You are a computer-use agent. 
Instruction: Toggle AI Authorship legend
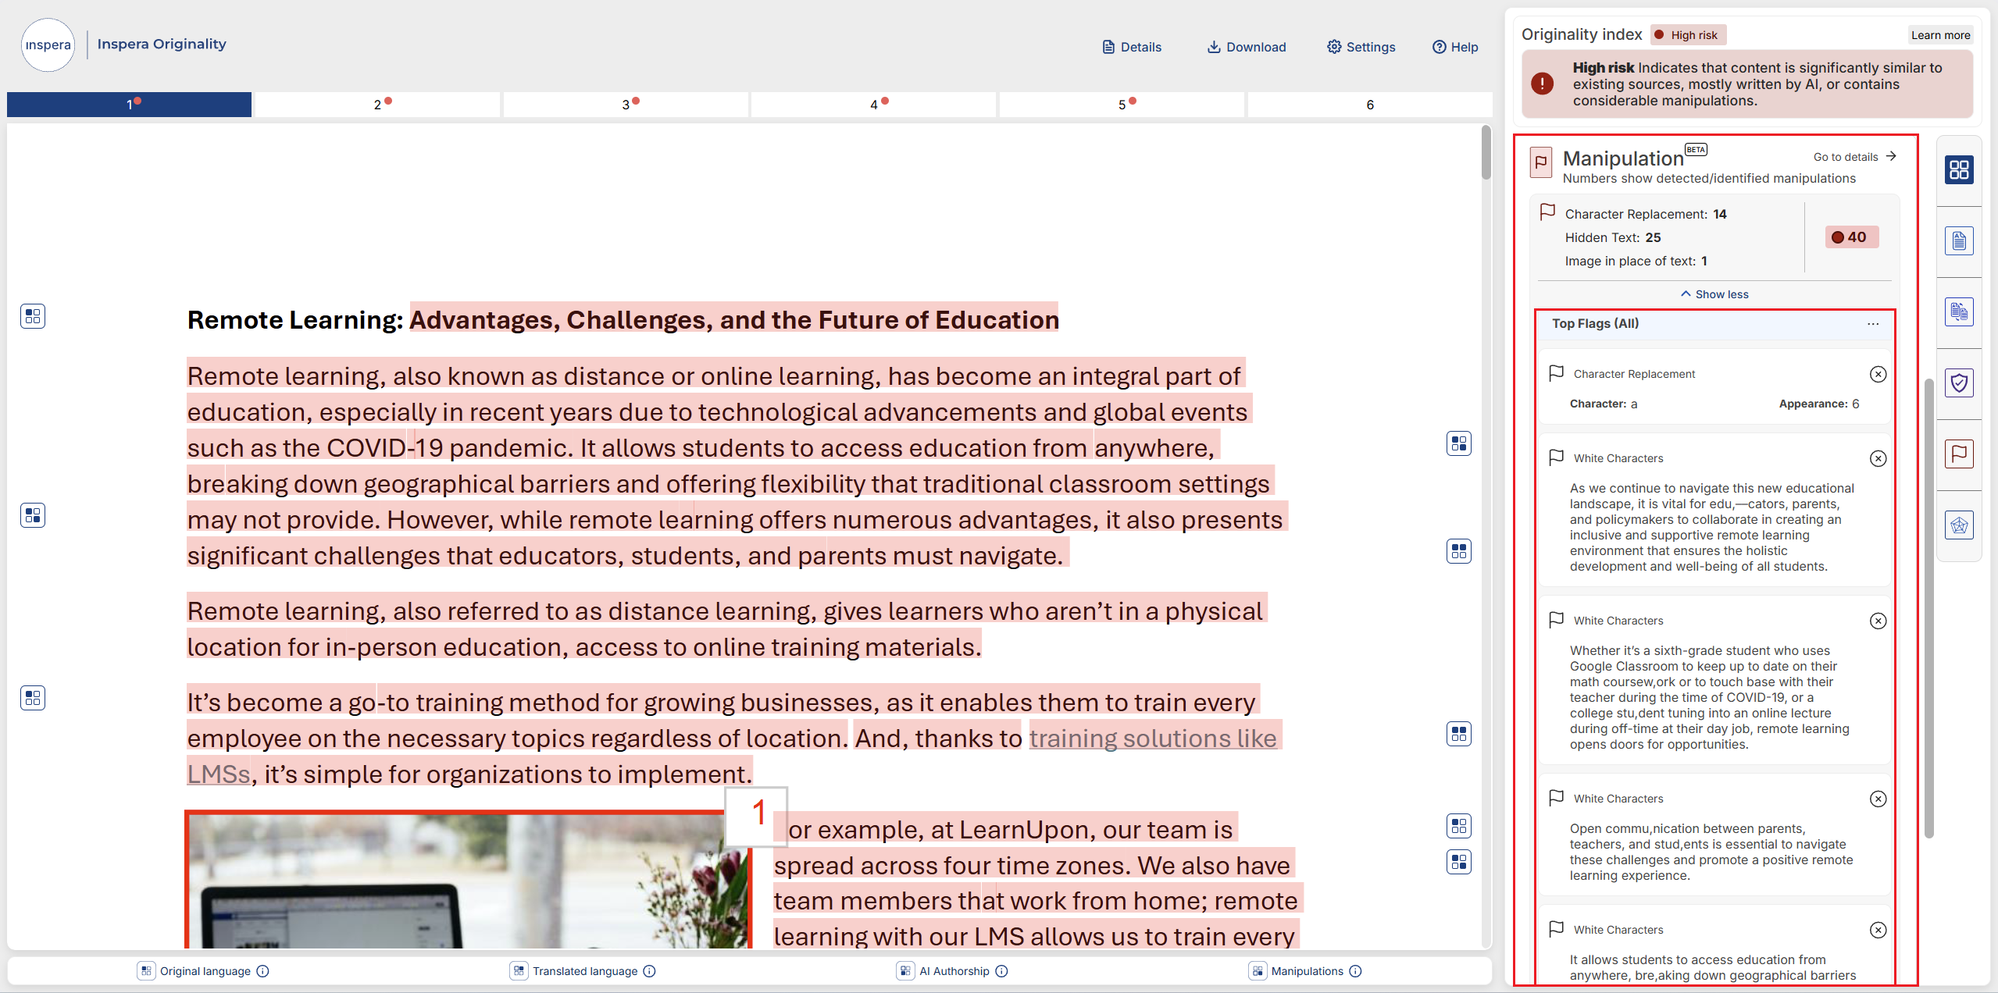905,971
